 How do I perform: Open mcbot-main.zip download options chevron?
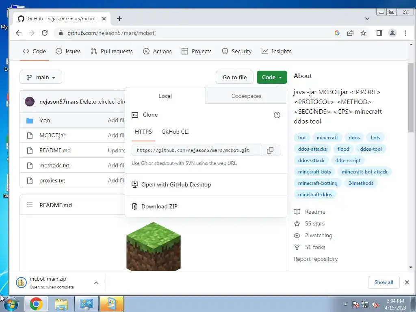coord(96,283)
